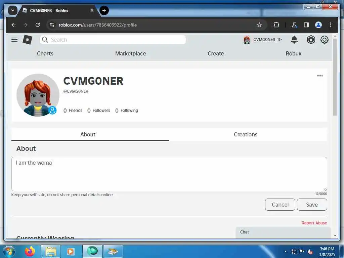Image resolution: width=344 pixels, height=258 pixels.
Task: Open the Robux menu item
Action: (294, 53)
